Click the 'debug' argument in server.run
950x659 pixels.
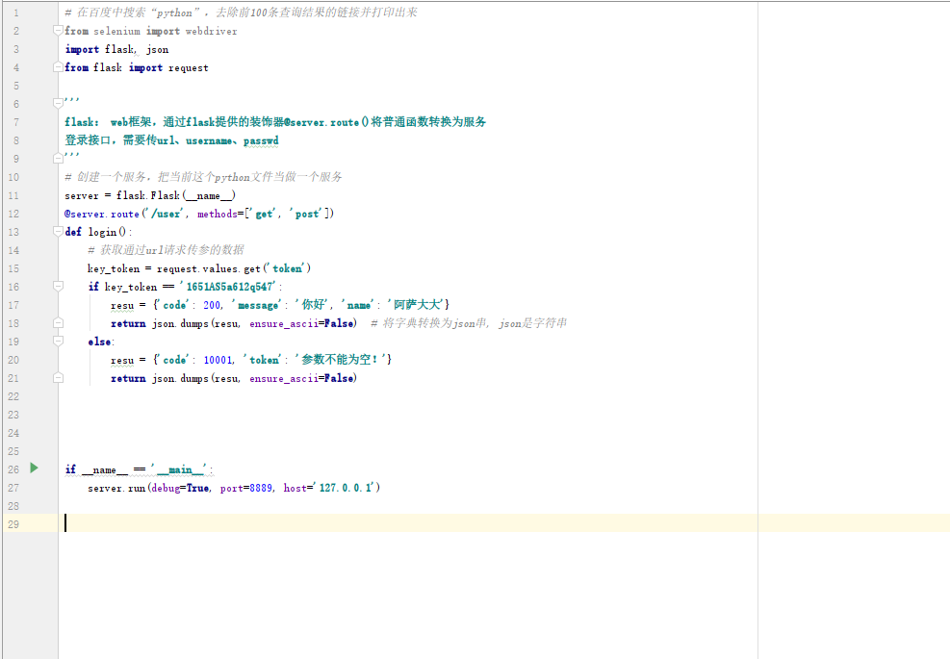[166, 488]
